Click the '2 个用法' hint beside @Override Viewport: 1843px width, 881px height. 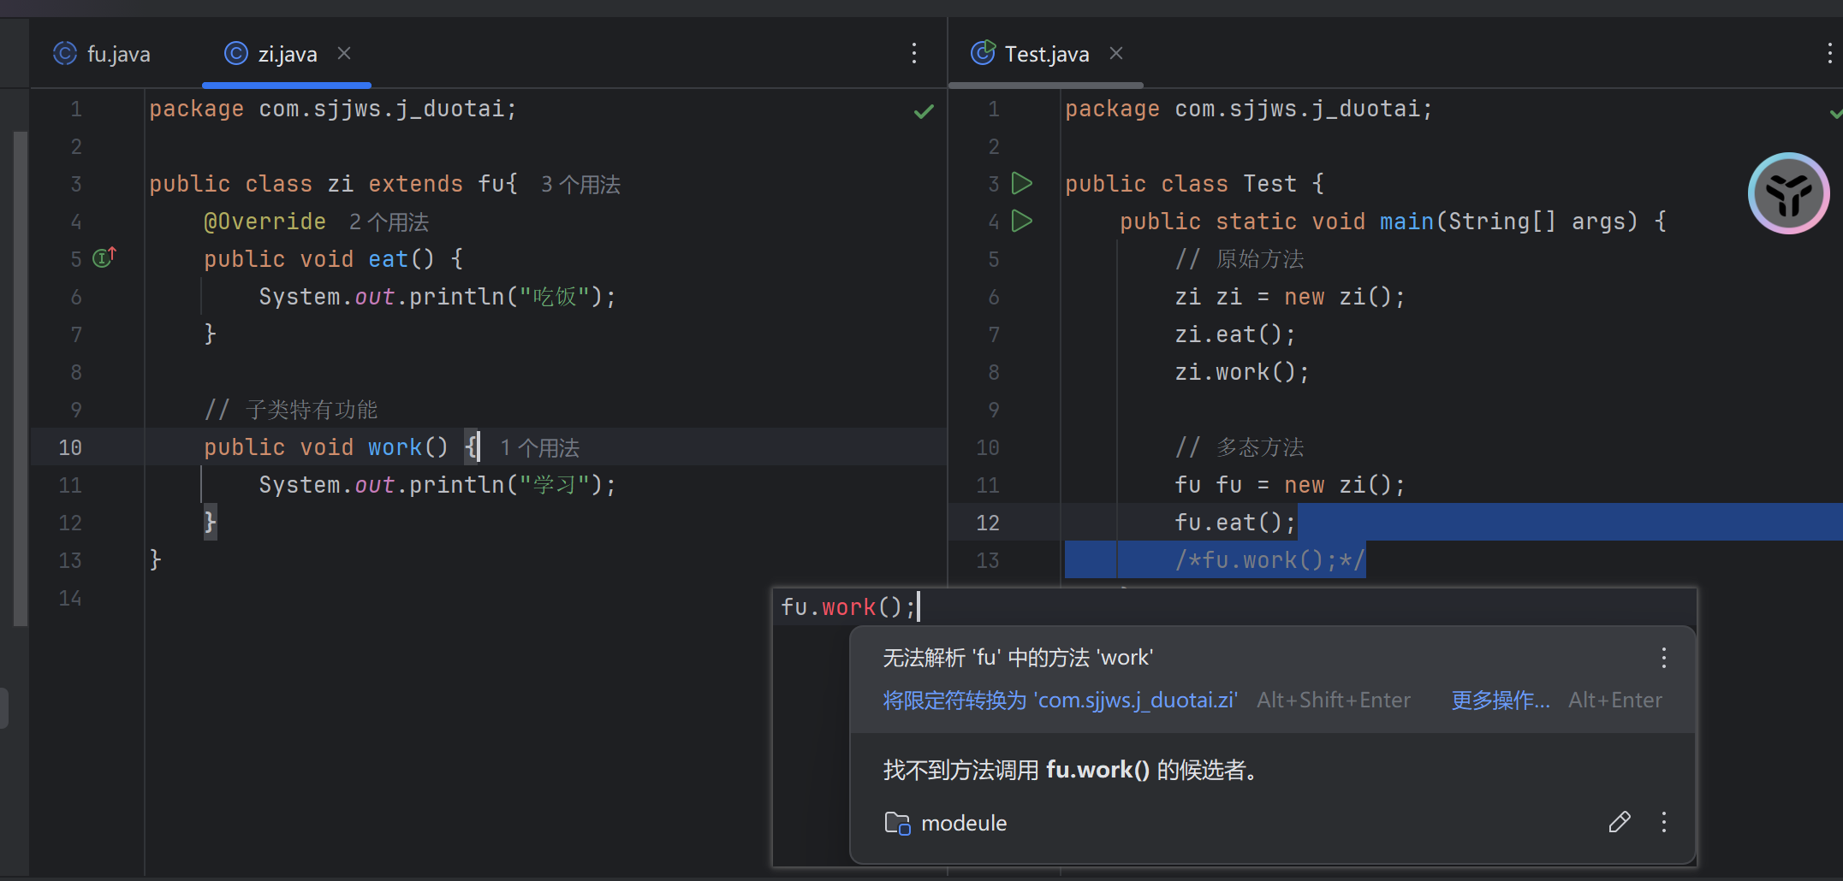[x=389, y=222]
